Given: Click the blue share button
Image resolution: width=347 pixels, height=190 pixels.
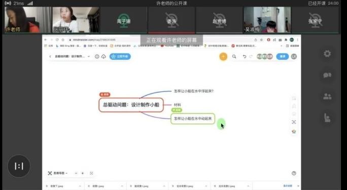Looking at the screenshot, I should pos(283,57).
